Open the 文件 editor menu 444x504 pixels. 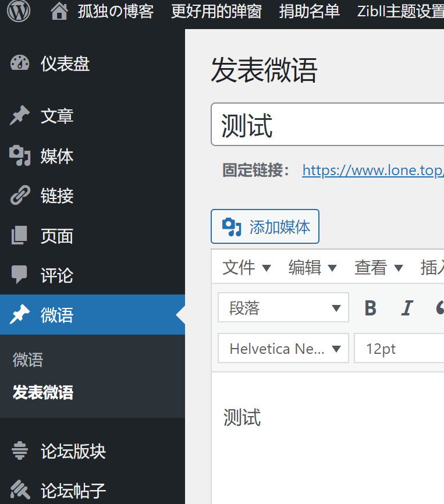tap(247, 267)
